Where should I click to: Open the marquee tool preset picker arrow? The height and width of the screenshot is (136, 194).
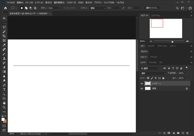click(16, 8)
